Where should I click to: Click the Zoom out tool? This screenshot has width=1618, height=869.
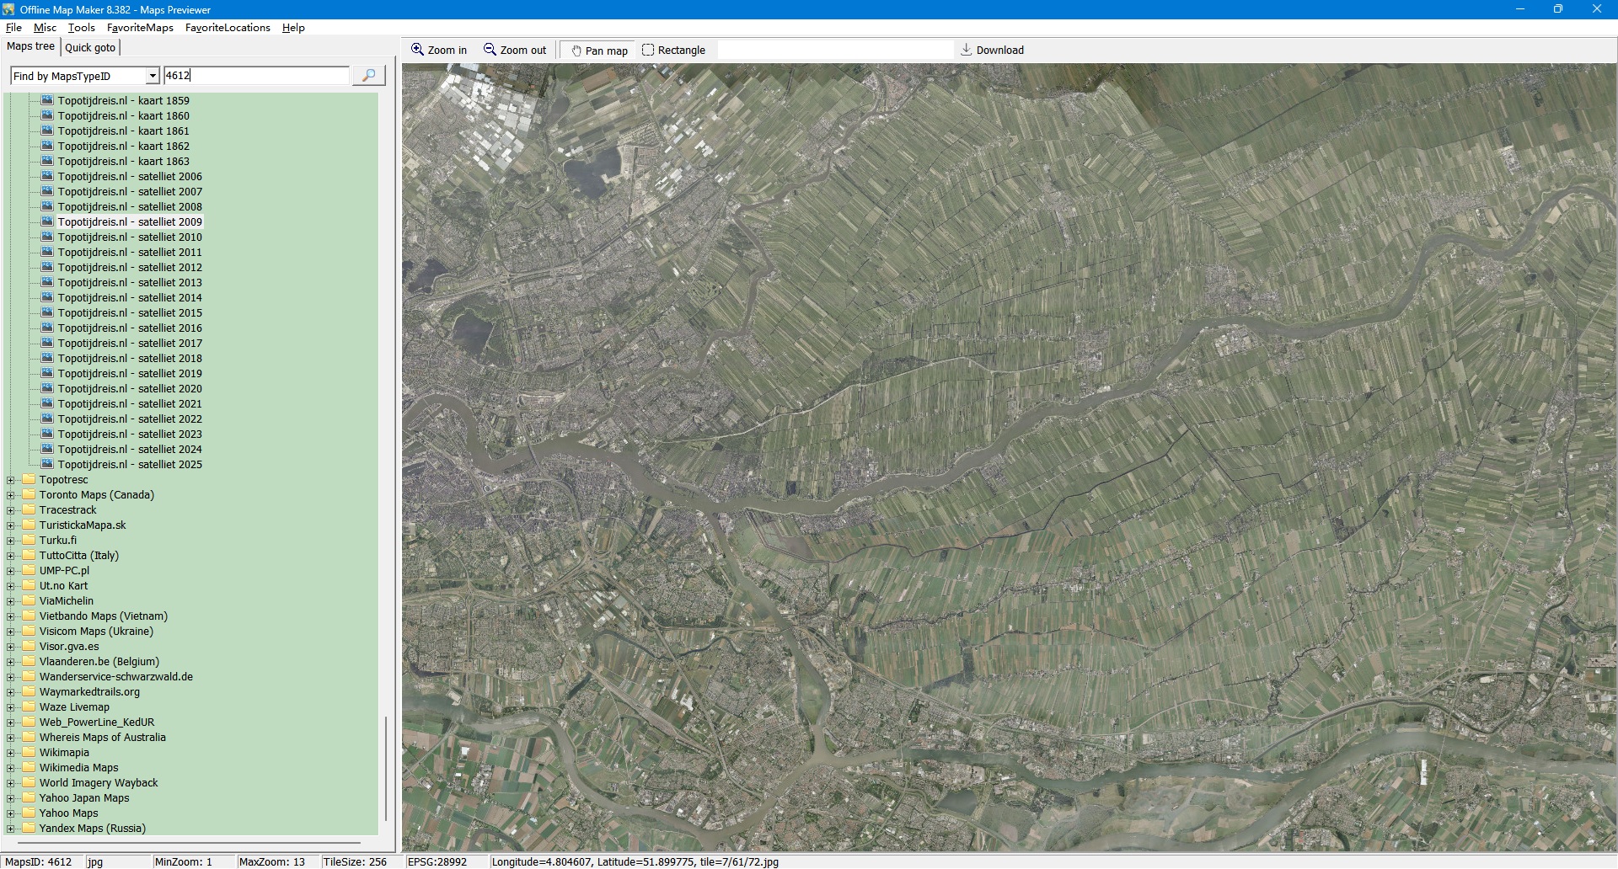tap(515, 51)
